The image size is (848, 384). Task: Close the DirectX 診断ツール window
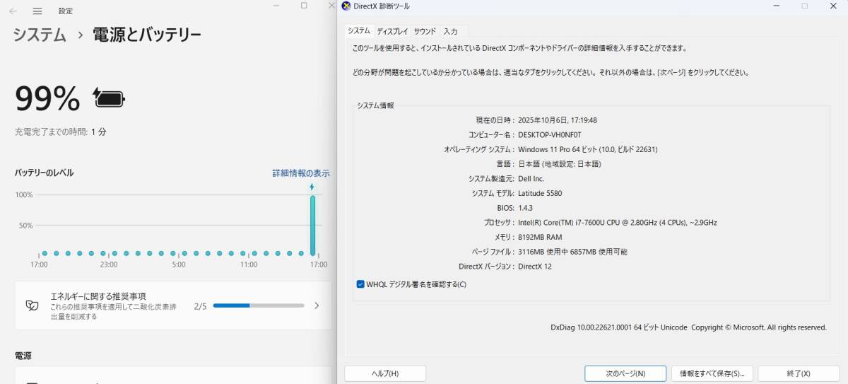click(835, 6)
